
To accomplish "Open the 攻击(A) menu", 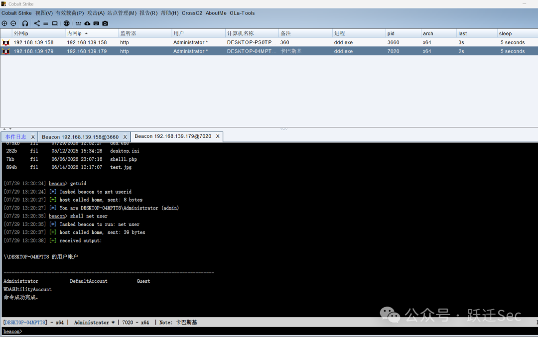I will [95, 13].
